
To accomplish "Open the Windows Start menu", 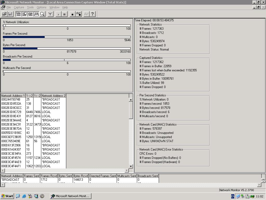I will click(x=7, y=196).
